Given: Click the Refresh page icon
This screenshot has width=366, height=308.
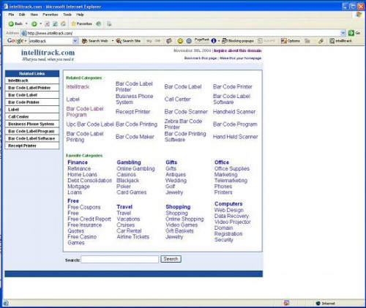Looking at the screenshot, I should [55, 24].
